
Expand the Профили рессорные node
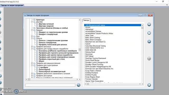pos(32,76)
